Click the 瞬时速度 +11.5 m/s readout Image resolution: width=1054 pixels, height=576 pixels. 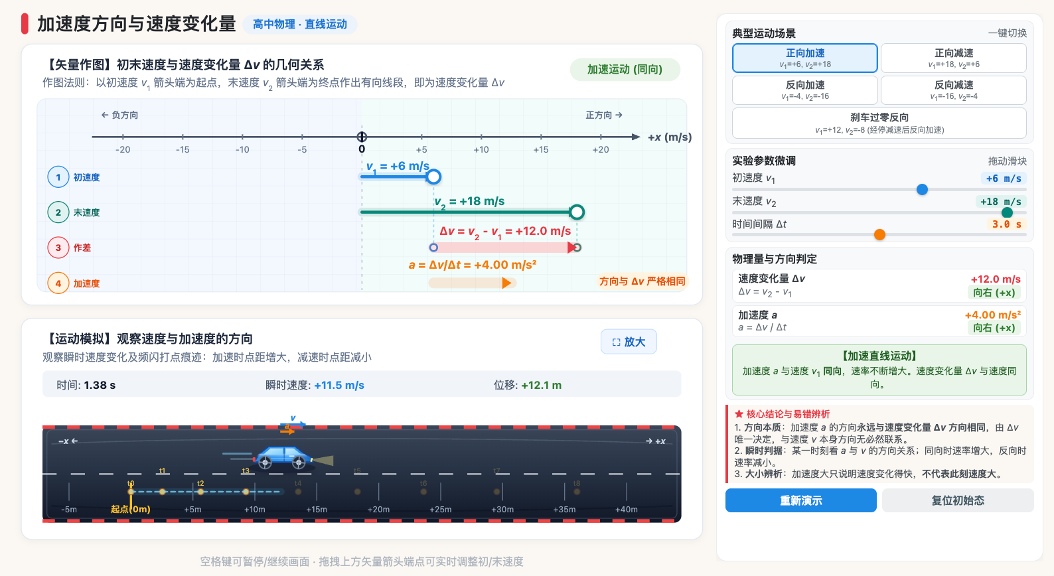coord(315,386)
